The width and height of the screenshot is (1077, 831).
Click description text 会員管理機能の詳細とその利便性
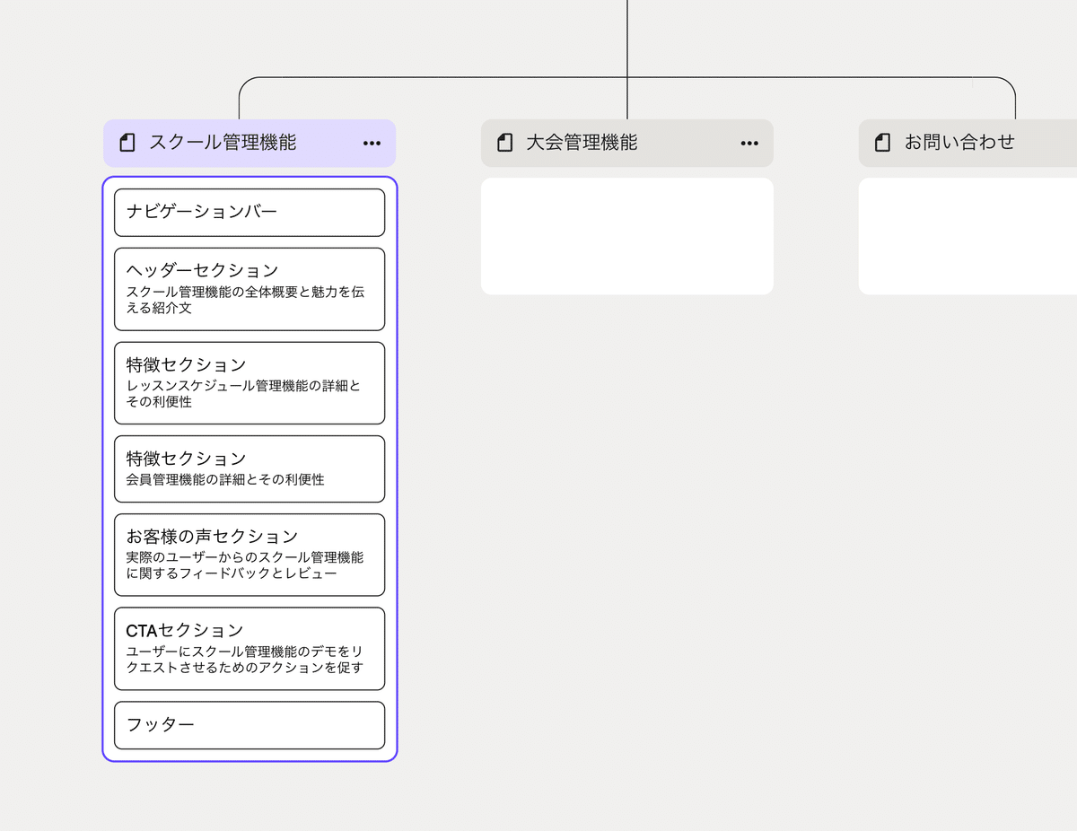225,480
